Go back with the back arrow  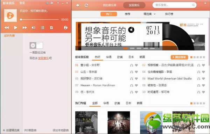coord(78,5)
